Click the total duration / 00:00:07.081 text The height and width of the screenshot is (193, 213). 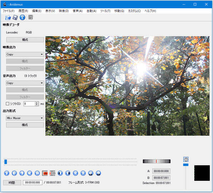53,183
